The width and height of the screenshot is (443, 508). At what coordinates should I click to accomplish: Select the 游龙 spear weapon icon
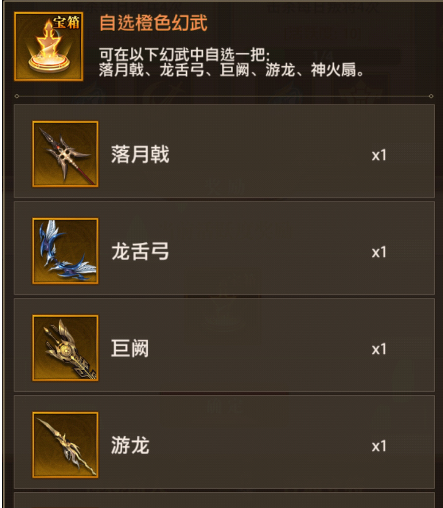(65, 445)
